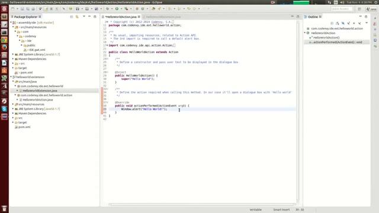Select actionPerformed(ActionEvent) in Outline

338,42
